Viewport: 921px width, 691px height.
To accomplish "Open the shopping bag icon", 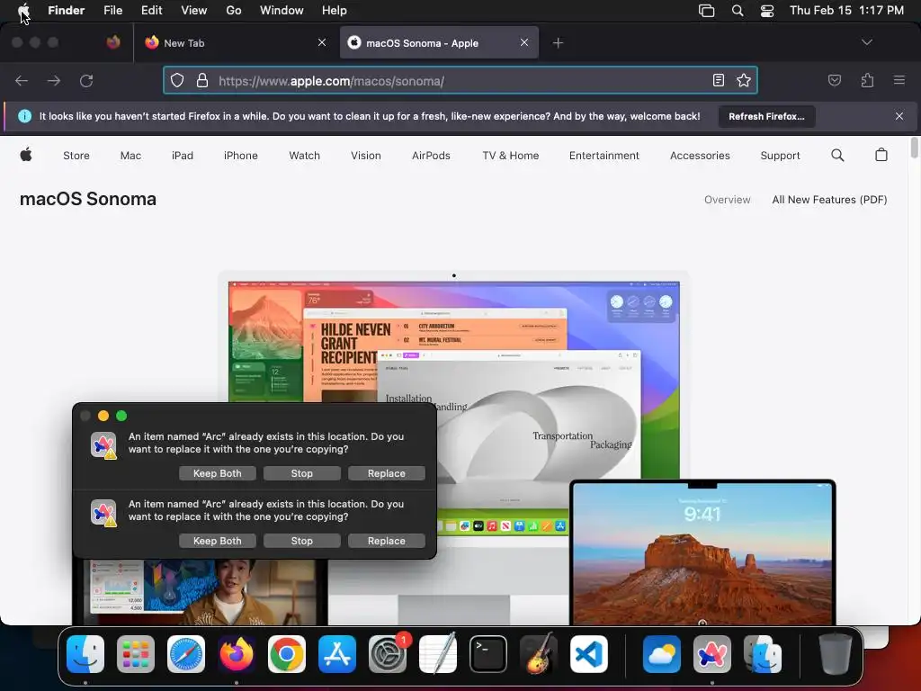I will point(881,155).
